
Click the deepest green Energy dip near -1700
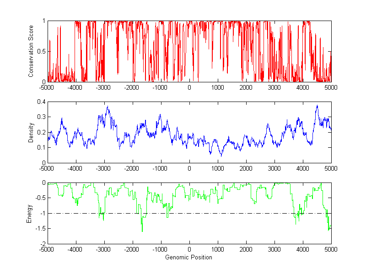142,231
